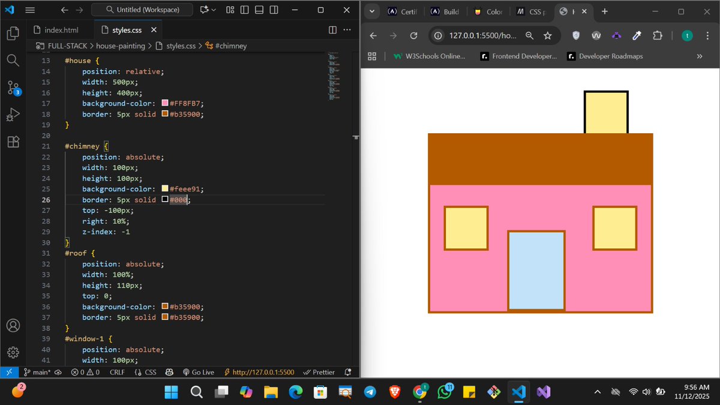Publish or sync changes via cloud icon
The image size is (720, 405).
(x=58, y=372)
